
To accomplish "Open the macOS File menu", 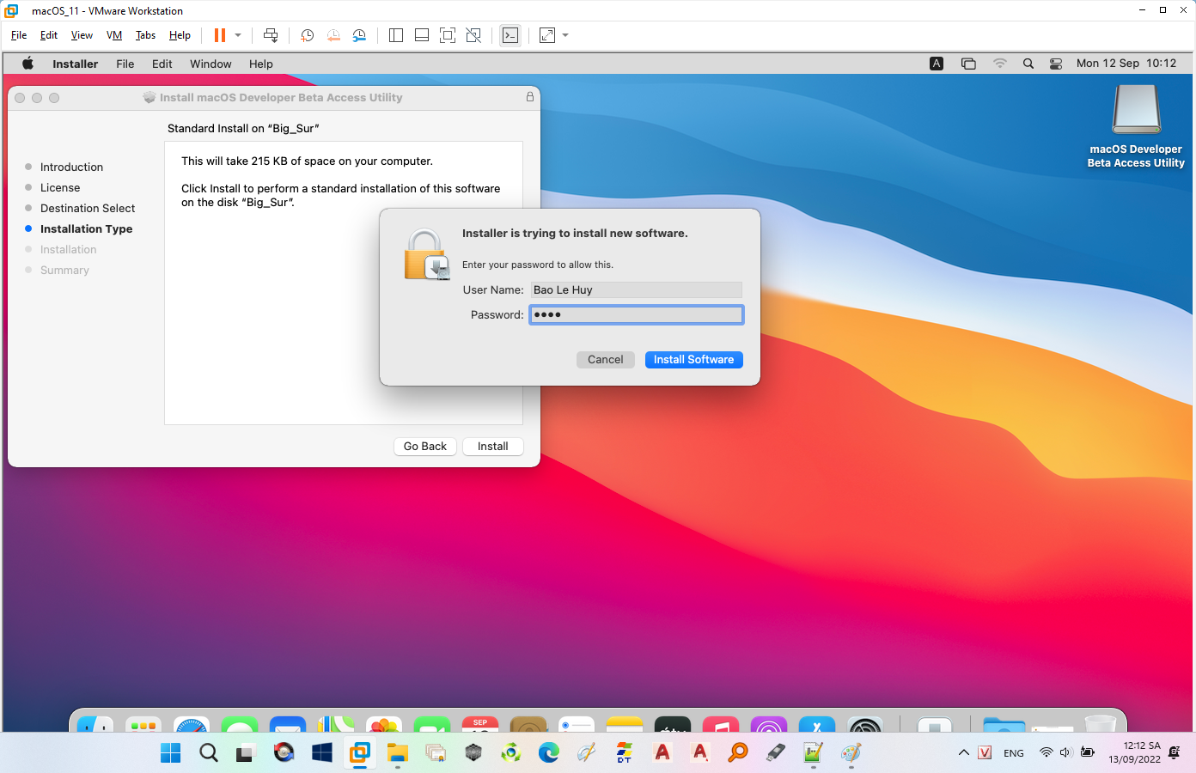I will pyautogui.click(x=125, y=64).
